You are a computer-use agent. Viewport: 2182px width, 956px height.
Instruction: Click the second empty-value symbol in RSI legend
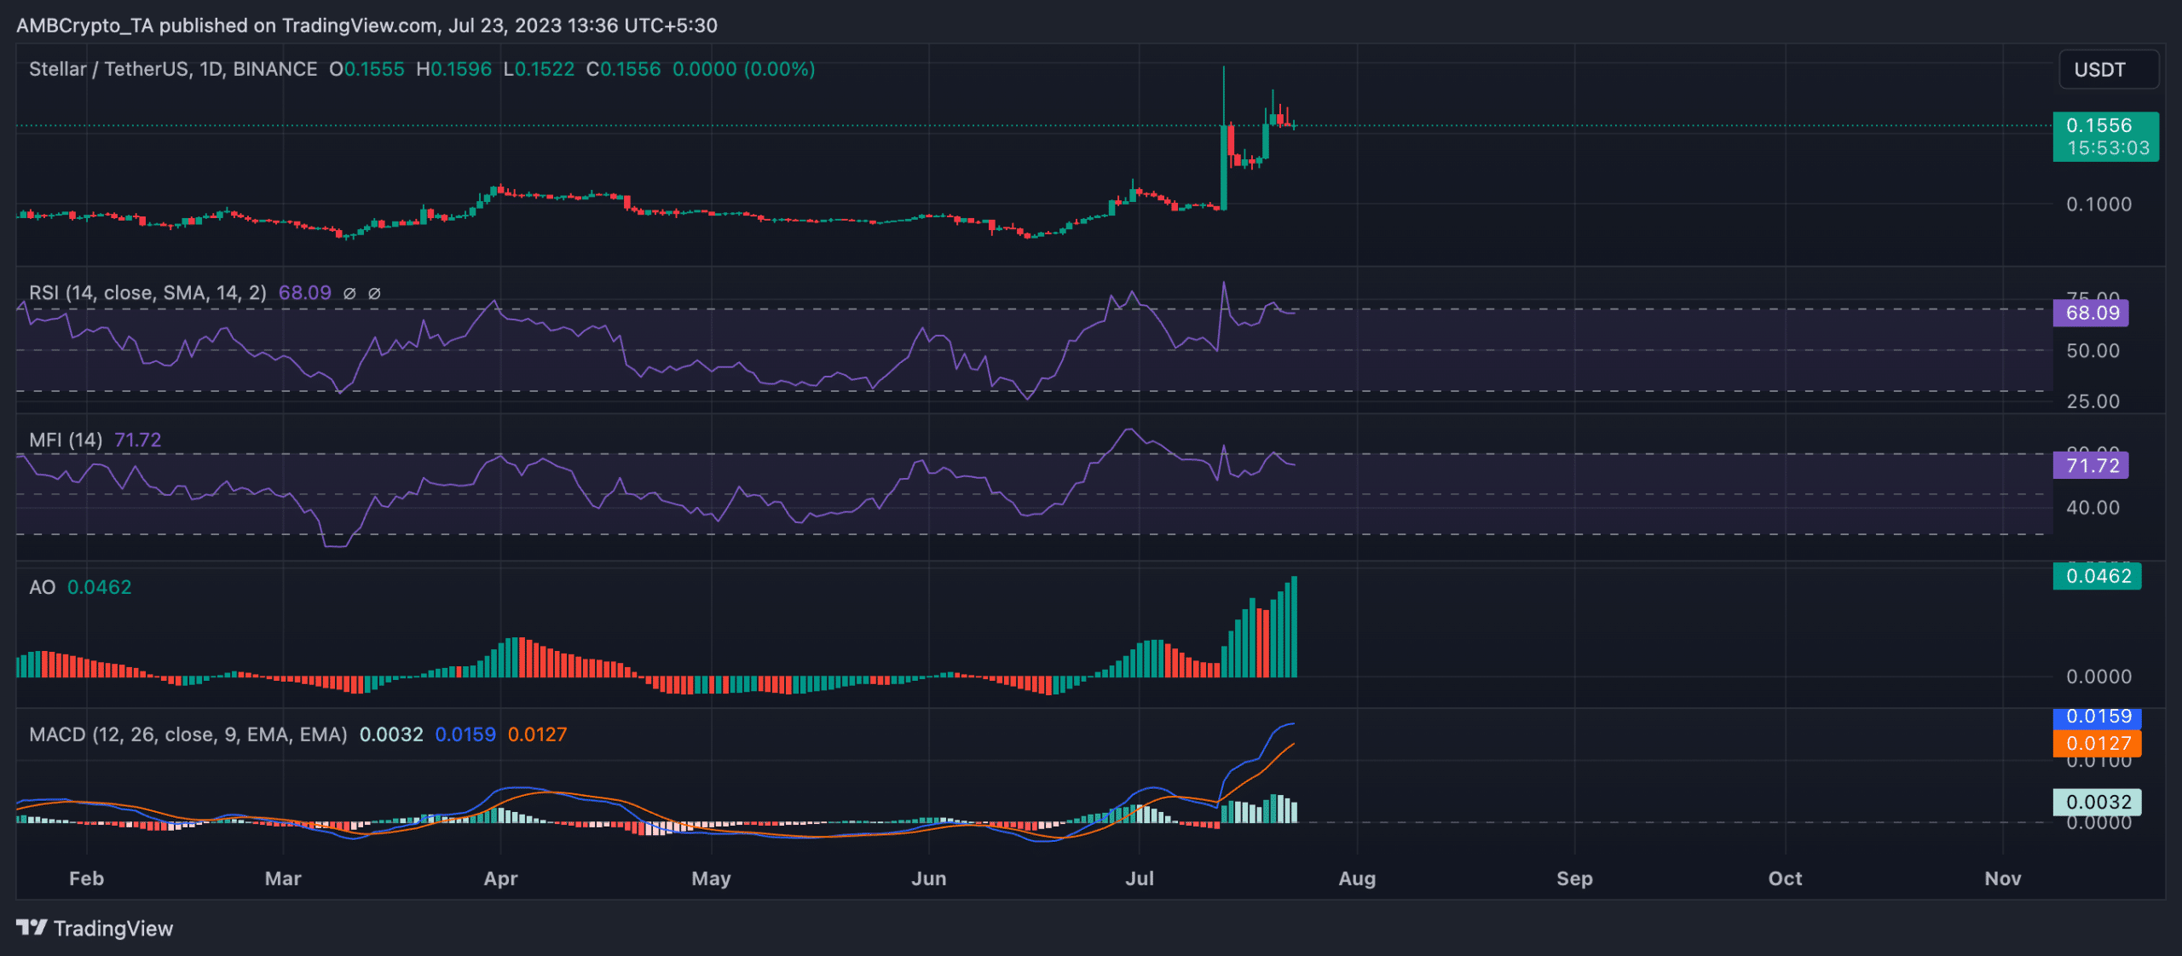[x=374, y=293]
